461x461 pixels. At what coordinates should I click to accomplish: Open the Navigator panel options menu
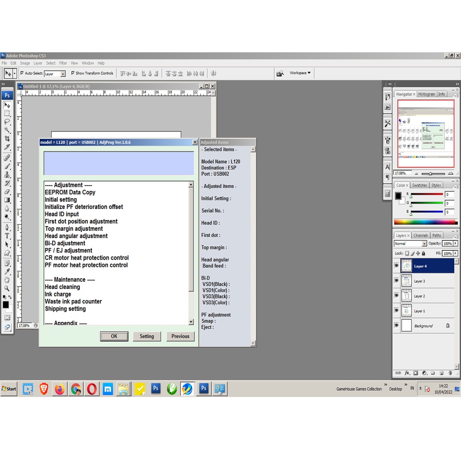pos(456,95)
